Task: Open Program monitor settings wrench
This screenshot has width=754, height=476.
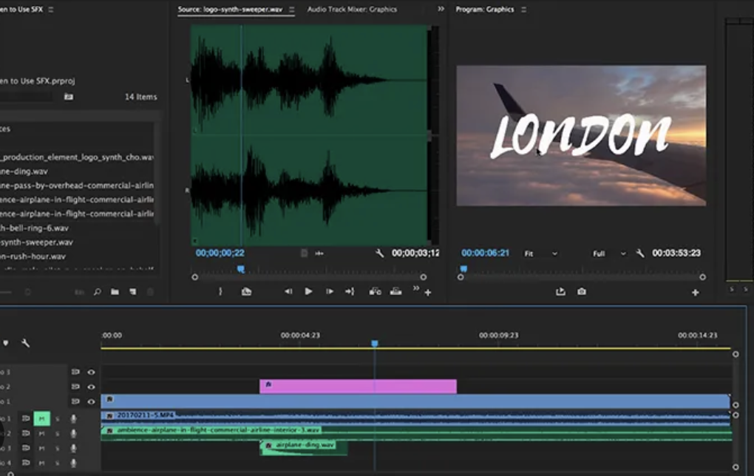Action: click(x=640, y=253)
